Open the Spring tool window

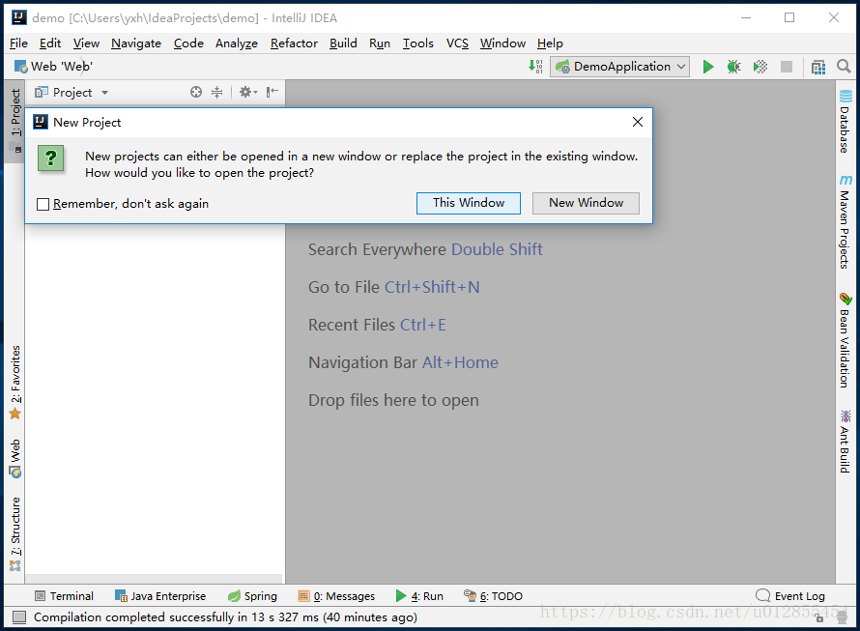[252, 596]
